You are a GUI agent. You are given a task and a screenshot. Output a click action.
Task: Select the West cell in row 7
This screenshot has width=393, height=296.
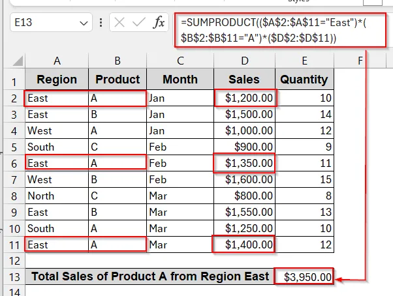coord(57,179)
